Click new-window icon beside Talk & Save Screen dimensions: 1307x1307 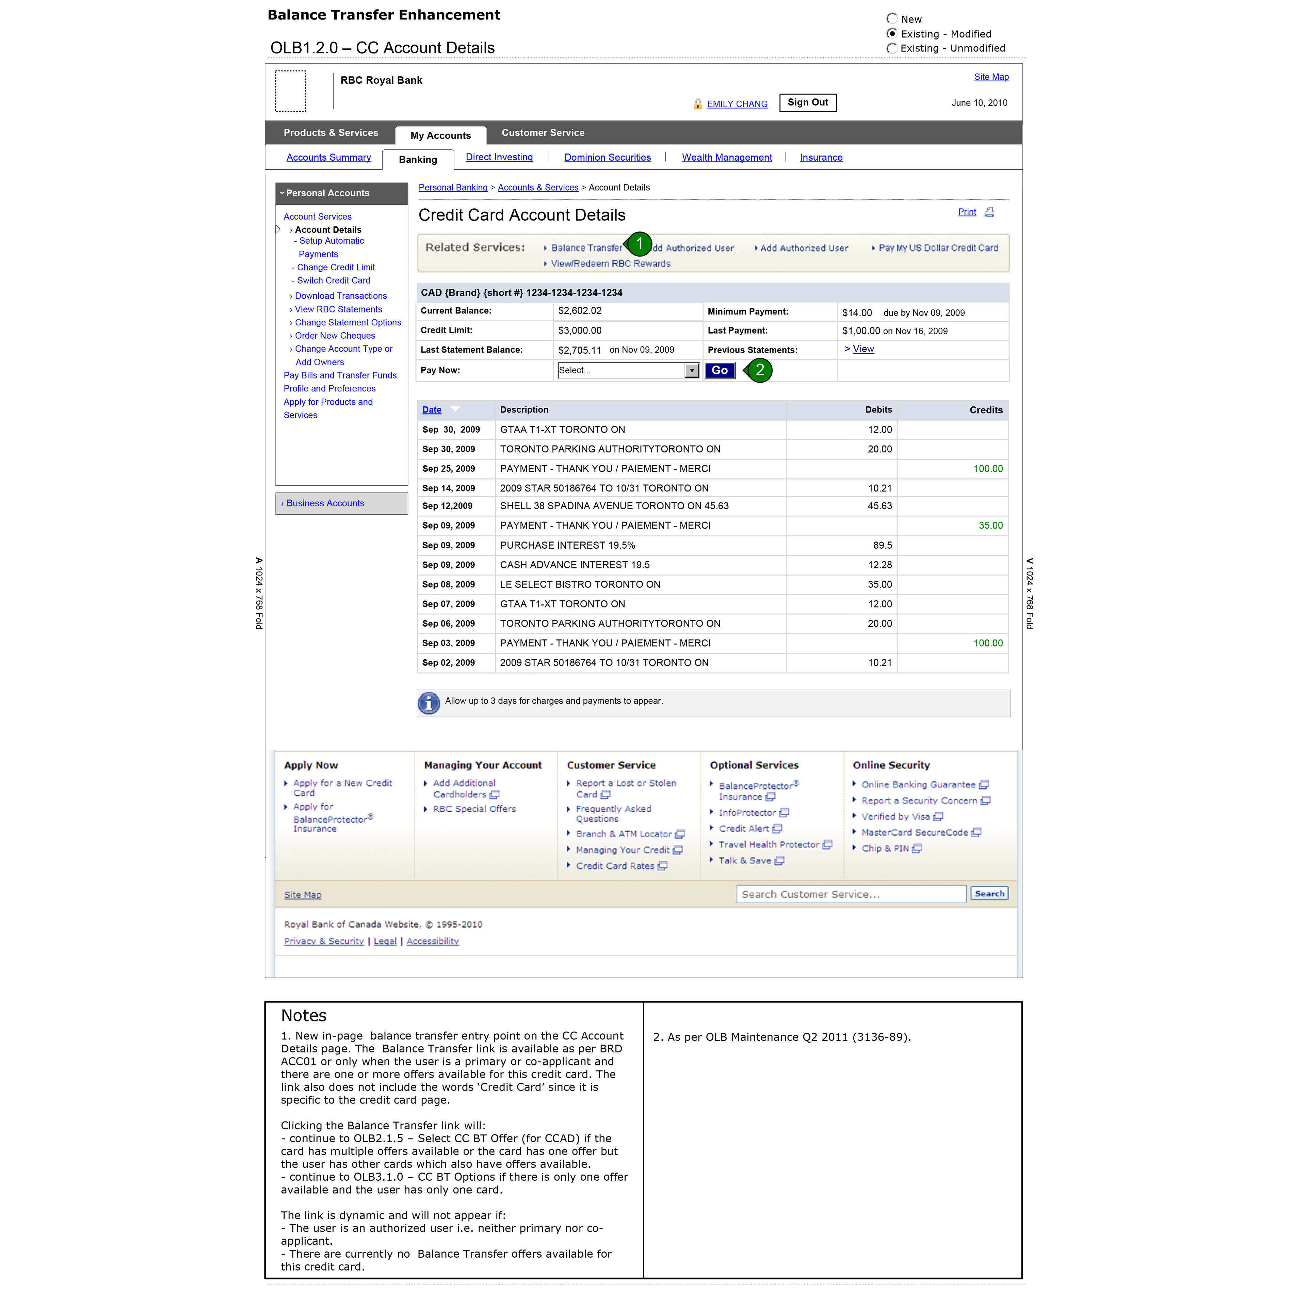pyautogui.click(x=779, y=860)
